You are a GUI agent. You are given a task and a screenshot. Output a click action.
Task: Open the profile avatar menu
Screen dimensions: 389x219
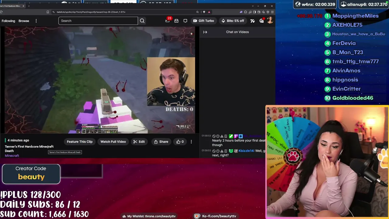click(x=269, y=20)
